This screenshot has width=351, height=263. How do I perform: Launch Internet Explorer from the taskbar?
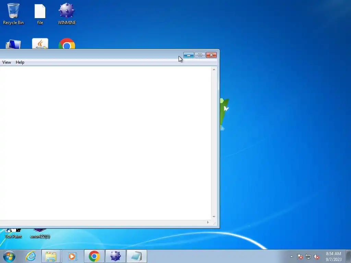pos(31,256)
